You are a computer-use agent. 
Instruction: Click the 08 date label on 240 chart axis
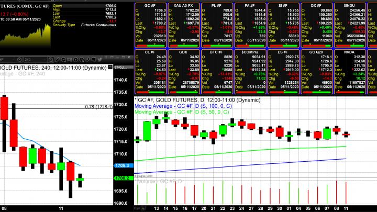(4, 208)
